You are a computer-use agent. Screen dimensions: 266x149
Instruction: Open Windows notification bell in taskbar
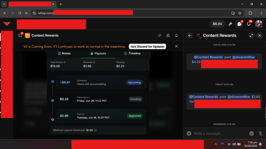260,144
